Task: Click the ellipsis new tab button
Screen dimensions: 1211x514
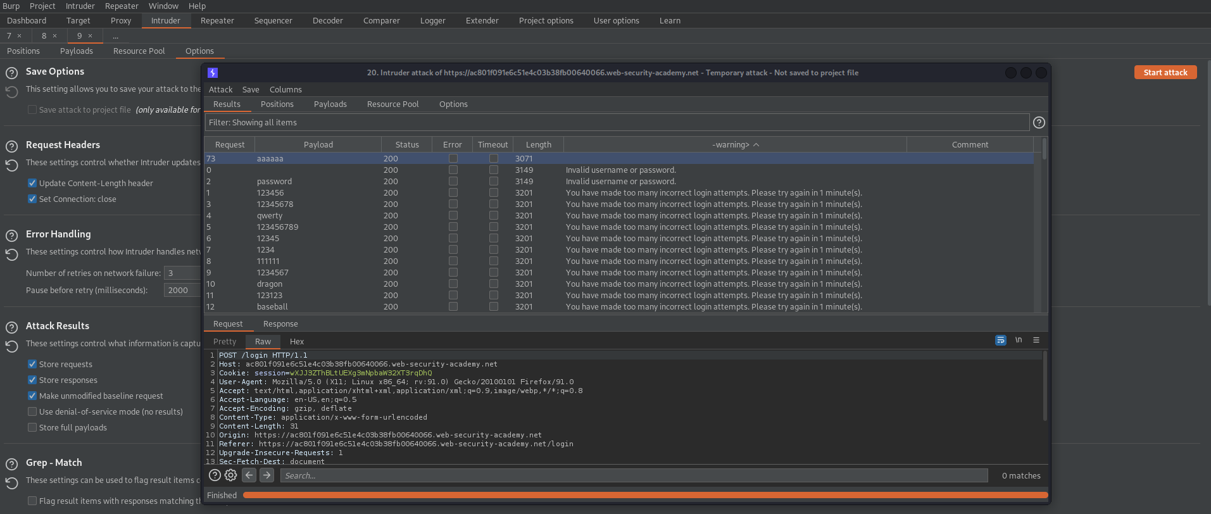Action: [115, 36]
